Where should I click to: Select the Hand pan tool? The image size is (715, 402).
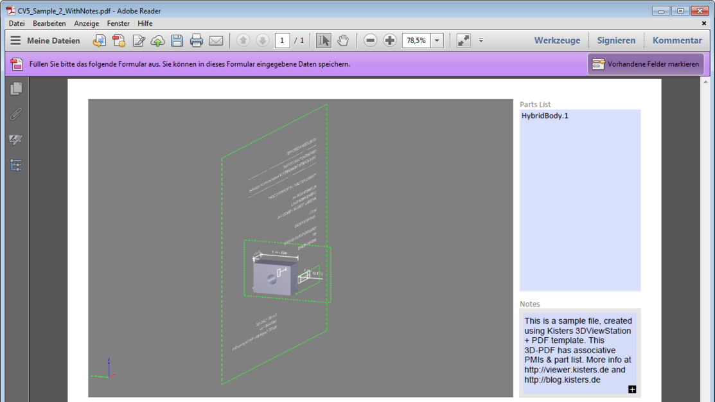pos(343,40)
